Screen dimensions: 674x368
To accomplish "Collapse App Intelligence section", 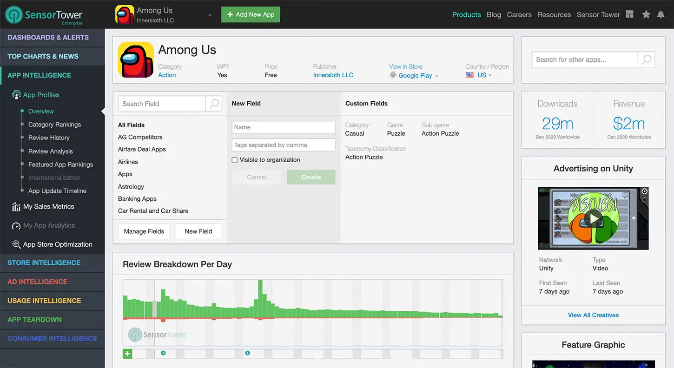I will tap(53, 75).
